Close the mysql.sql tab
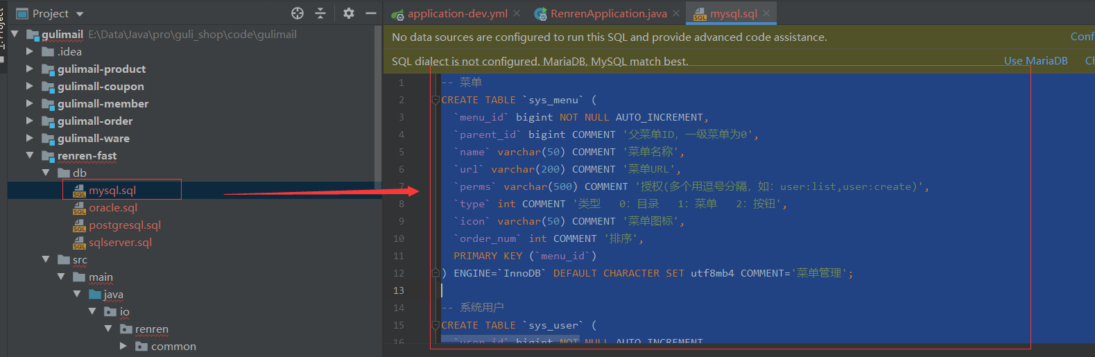 (766, 13)
